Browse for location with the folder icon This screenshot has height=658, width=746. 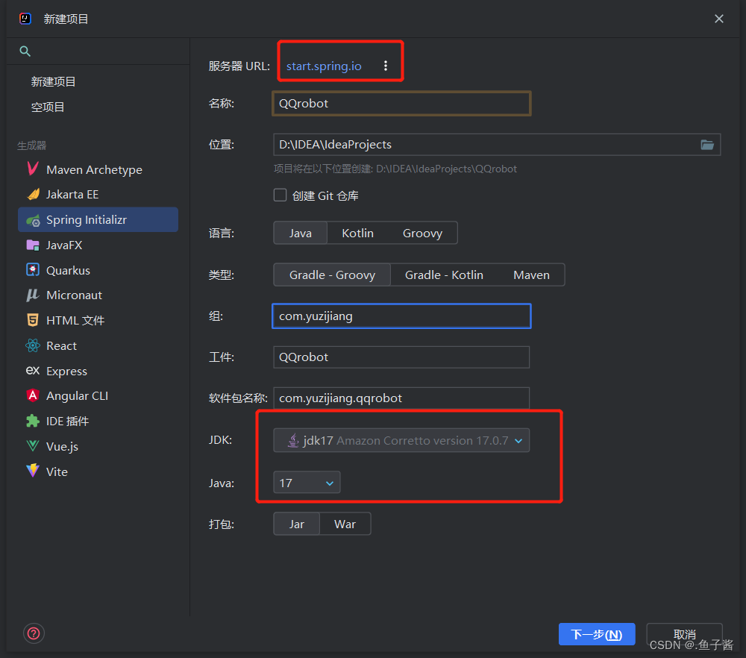(707, 145)
